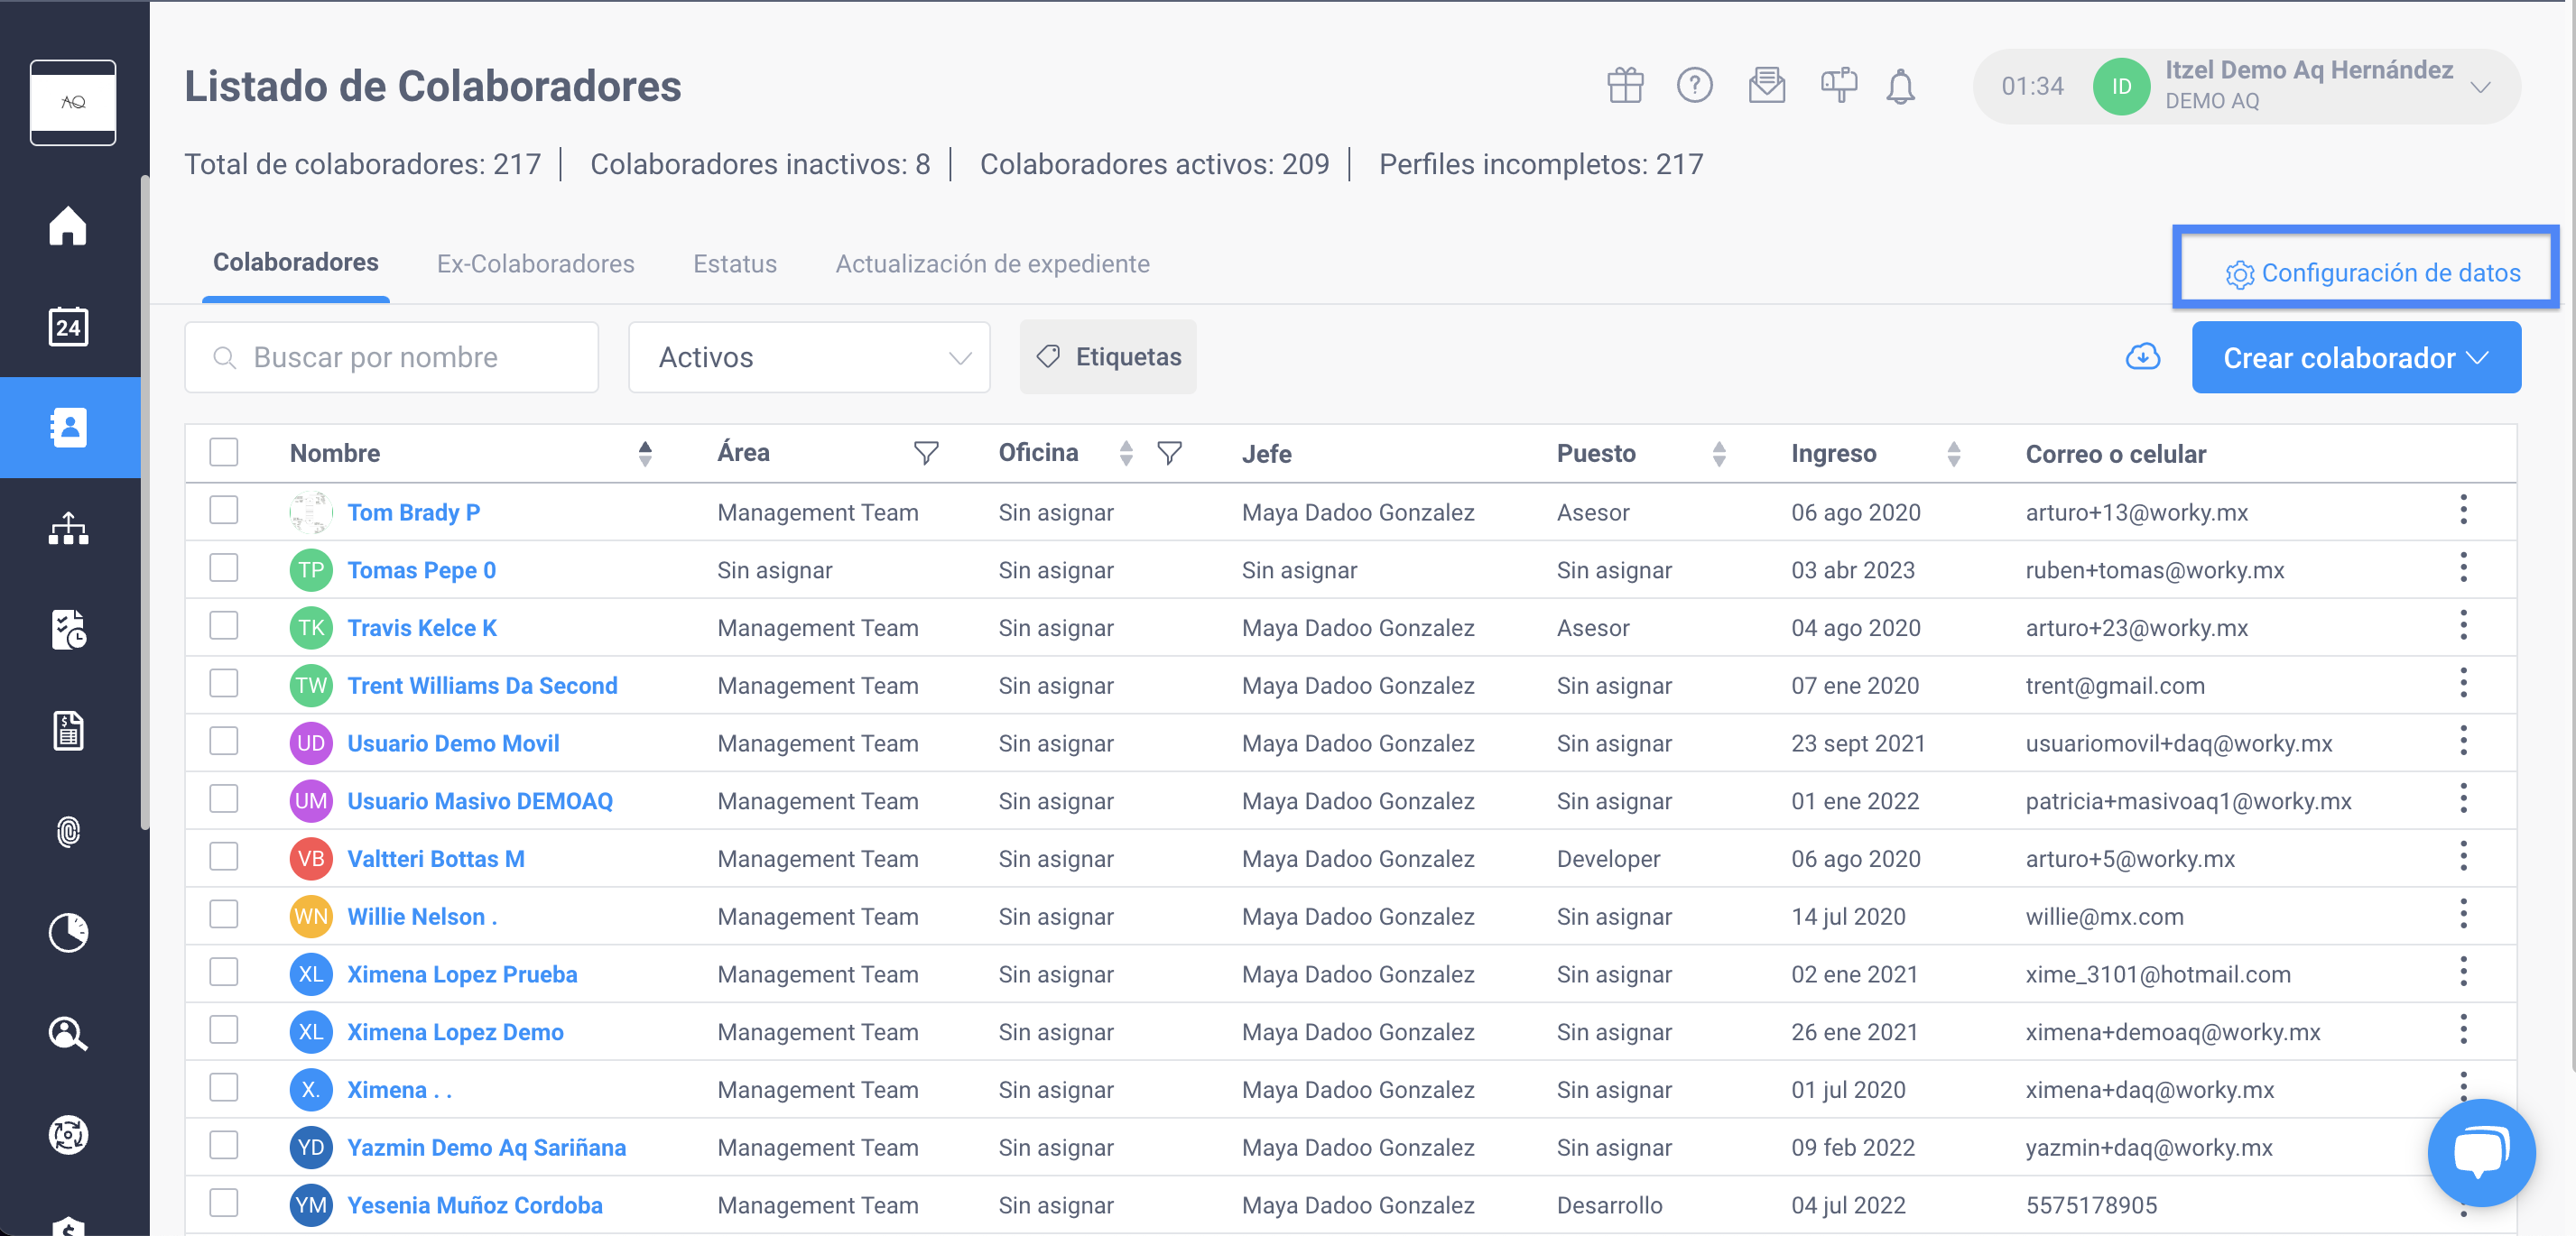
Task: Open the gift box icon in header
Action: [1625, 86]
